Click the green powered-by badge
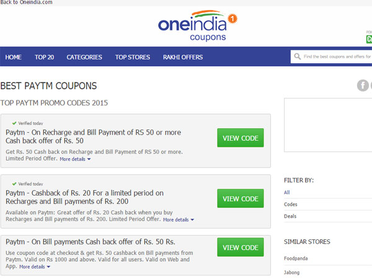Viewport: 372px width, 279px height. click(x=369, y=38)
